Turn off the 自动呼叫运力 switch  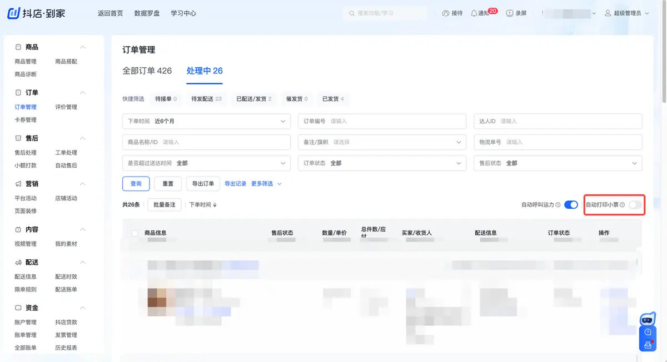[x=571, y=205]
